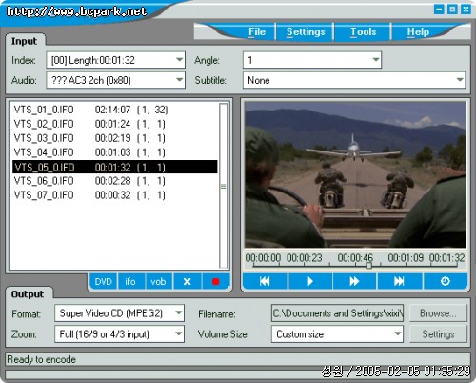Viewport: 476px width, 383px height.
Task: Select VTS_02_0.IFO in the list
Action: coord(115,124)
